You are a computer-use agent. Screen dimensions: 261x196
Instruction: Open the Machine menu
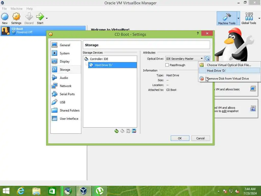pos(17,8)
